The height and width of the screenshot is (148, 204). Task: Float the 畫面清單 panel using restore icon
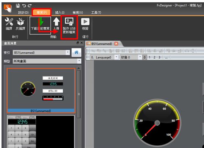click(78, 43)
